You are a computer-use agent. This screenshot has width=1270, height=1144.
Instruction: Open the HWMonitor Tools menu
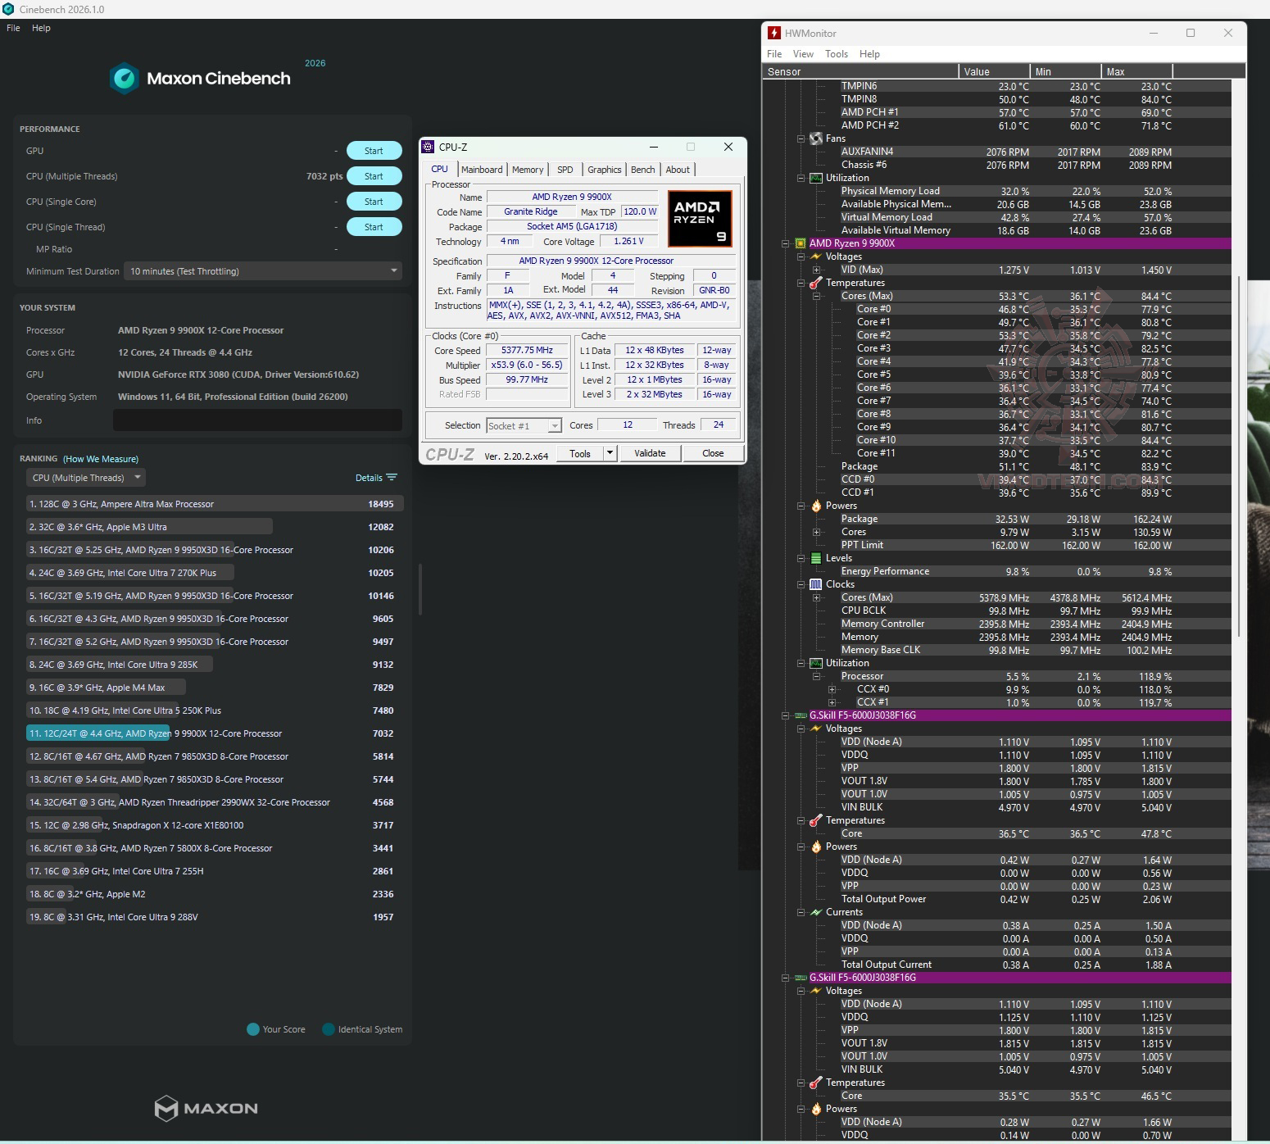(837, 54)
